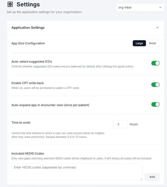Viewport: 167px width, 187px height.
Task: Open the org-inbal organization dropdown
Action: pos(140,8)
